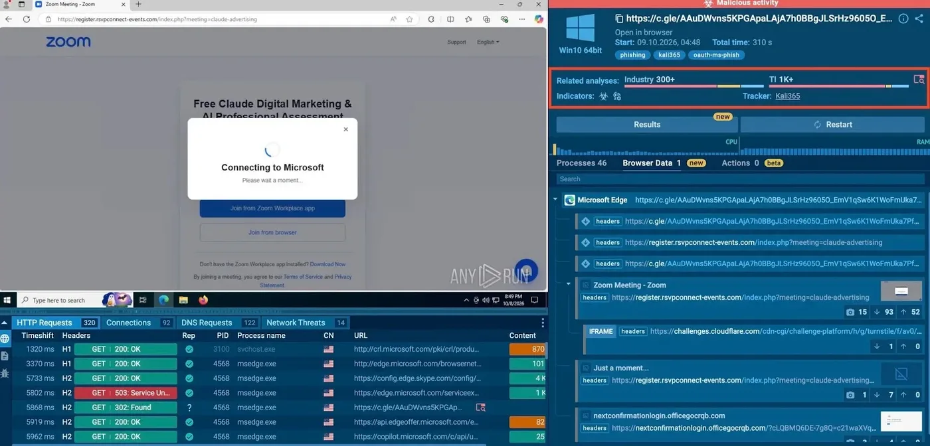Click the Edge back arrow button

point(9,19)
